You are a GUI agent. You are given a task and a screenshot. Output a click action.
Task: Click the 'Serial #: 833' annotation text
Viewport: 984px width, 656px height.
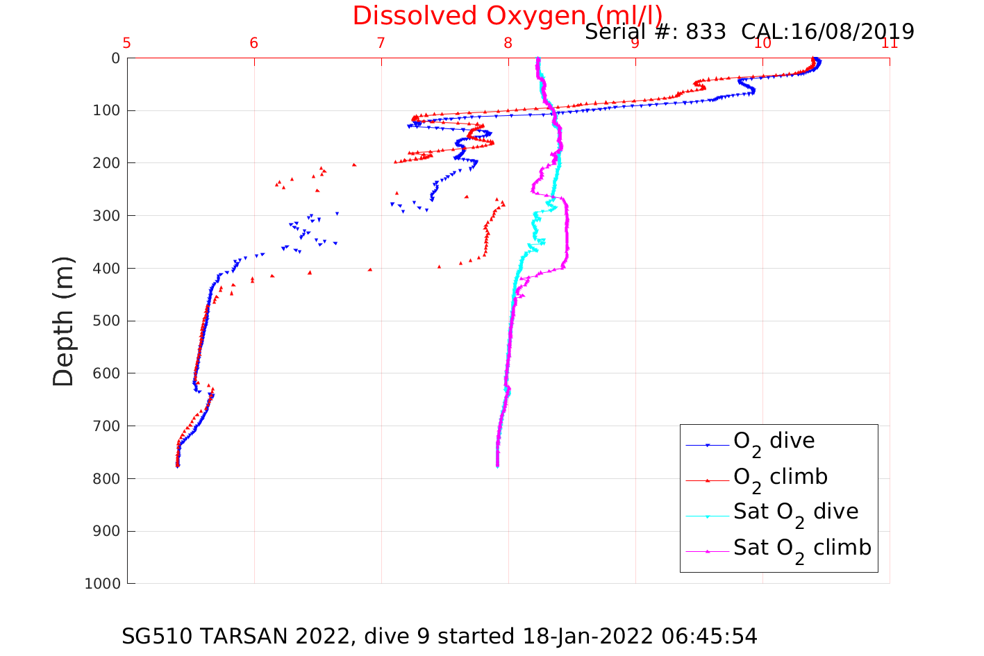655,31
